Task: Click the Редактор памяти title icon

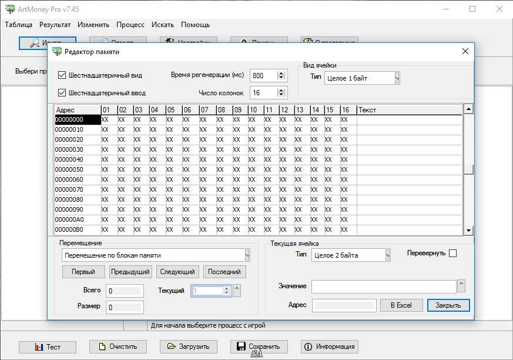Action: click(x=57, y=51)
